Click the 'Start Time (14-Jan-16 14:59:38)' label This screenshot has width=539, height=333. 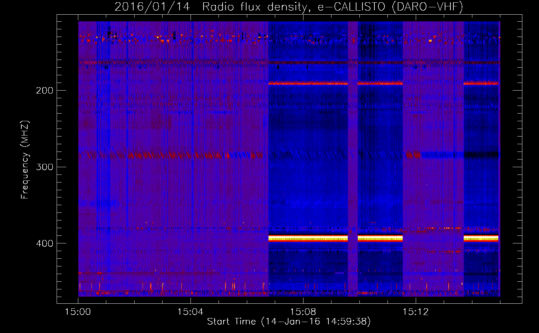289,322
